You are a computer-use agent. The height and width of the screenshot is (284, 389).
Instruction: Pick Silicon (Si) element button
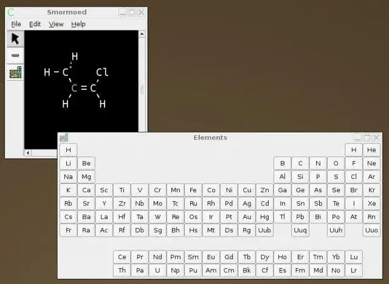pos(300,177)
